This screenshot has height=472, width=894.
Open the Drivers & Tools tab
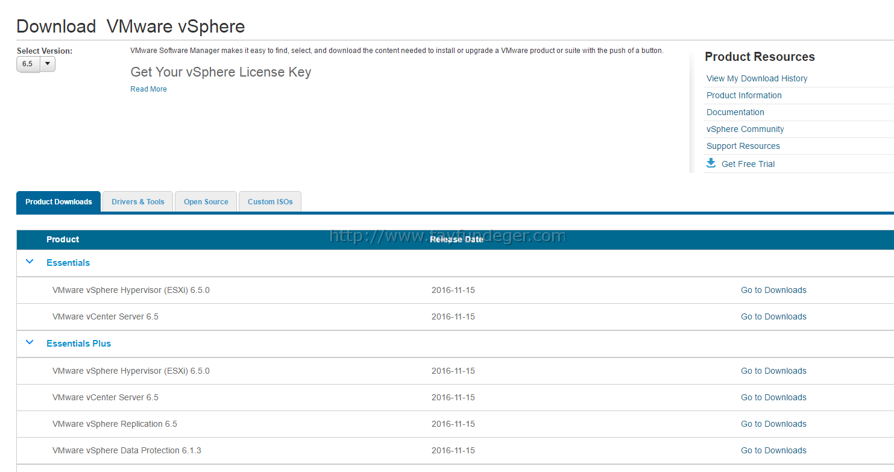pos(138,202)
